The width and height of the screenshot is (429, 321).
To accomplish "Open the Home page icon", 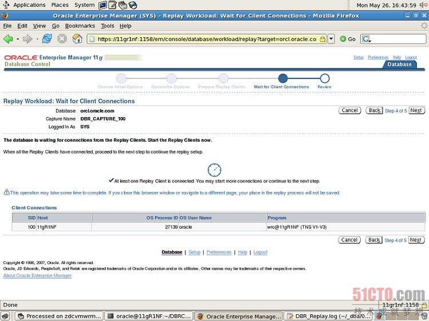I will click(x=77, y=39).
